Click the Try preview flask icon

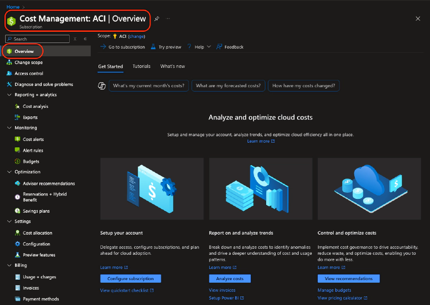[x=153, y=47]
